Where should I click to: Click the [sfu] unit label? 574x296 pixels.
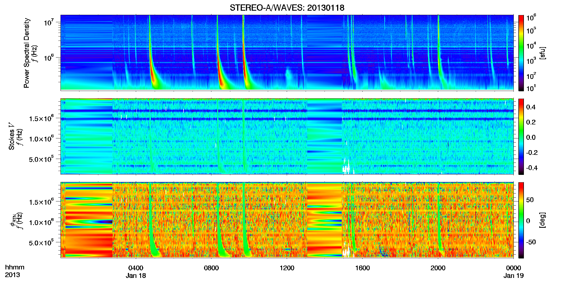(x=542, y=53)
